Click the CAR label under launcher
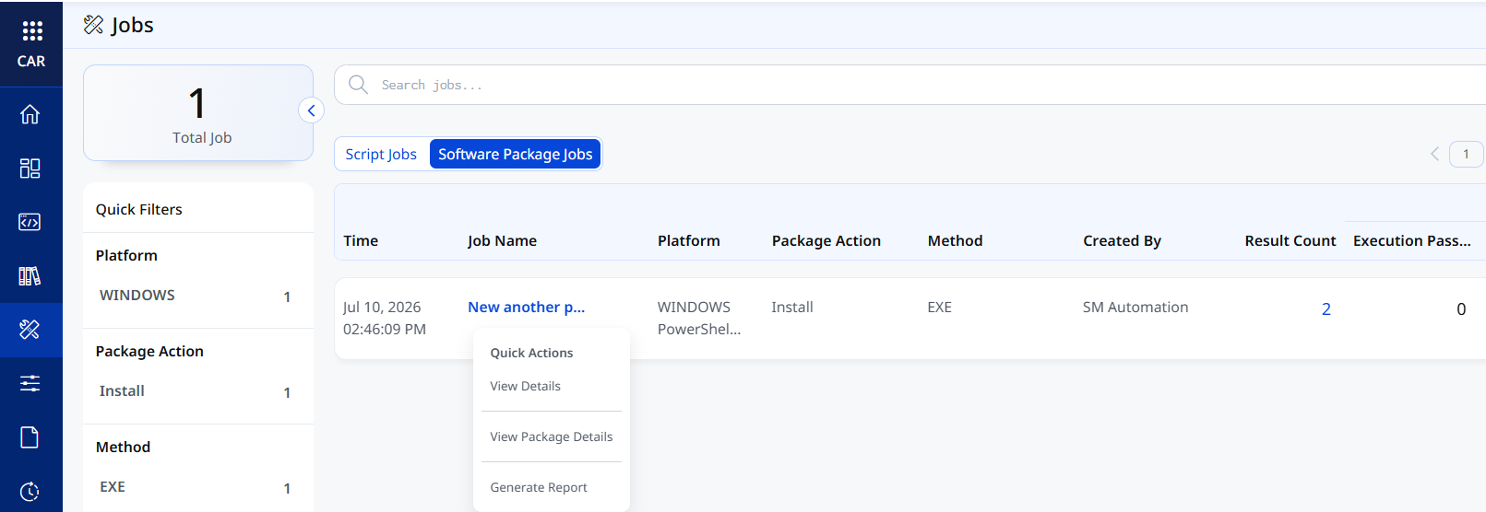The width and height of the screenshot is (1486, 512). [31, 61]
